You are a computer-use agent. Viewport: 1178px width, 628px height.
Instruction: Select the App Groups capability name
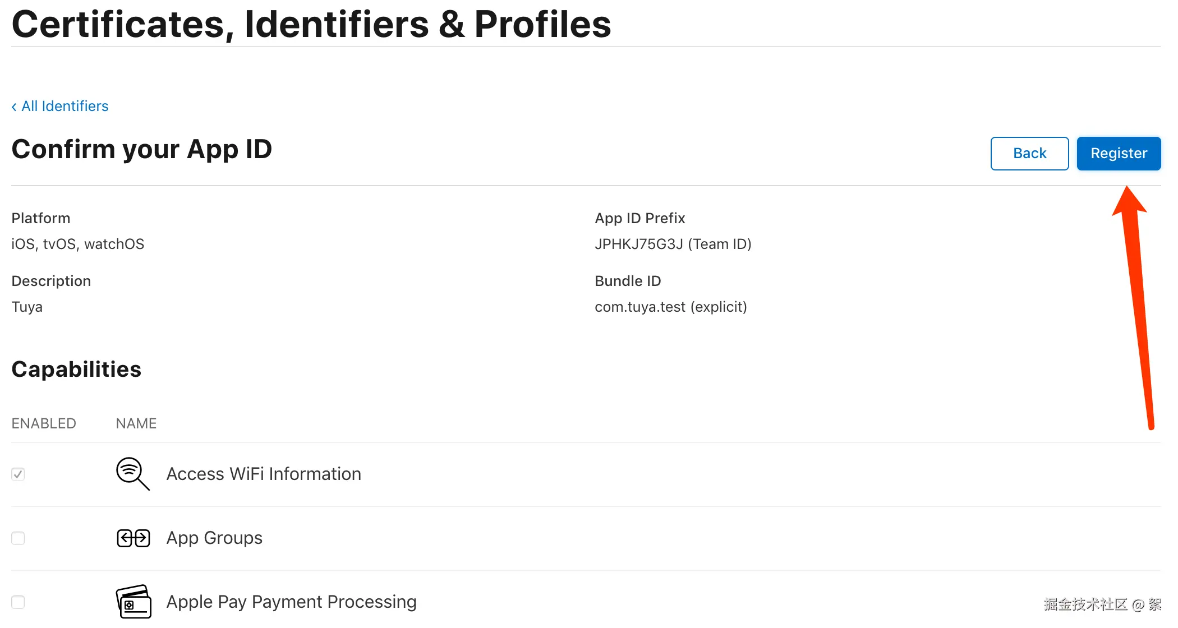click(x=214, y=538)
